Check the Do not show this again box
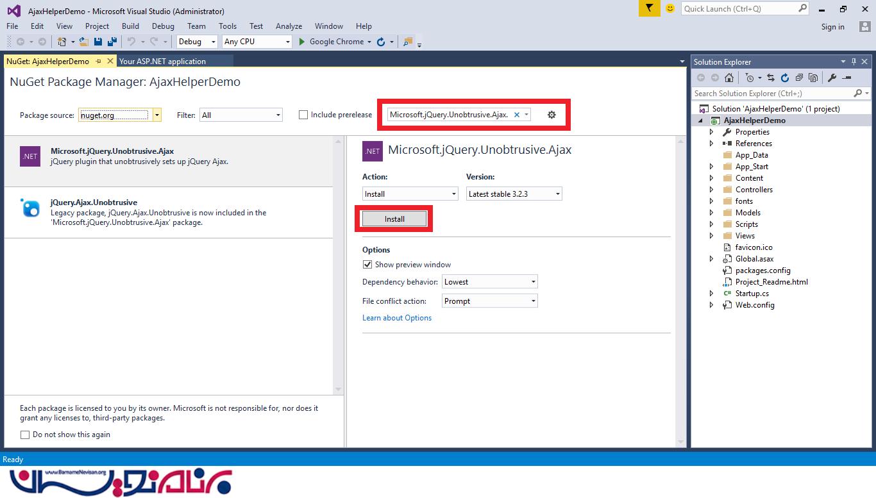The height and width of the screenshot is (498, 876). (x=25, y=435)
